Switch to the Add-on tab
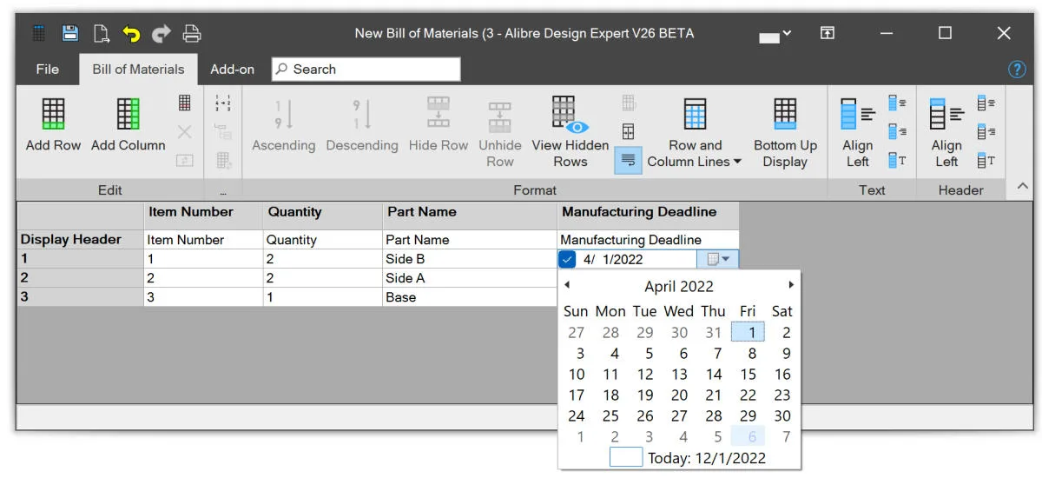The width and height of the screenshot is (1042, 478). (233, 70)
